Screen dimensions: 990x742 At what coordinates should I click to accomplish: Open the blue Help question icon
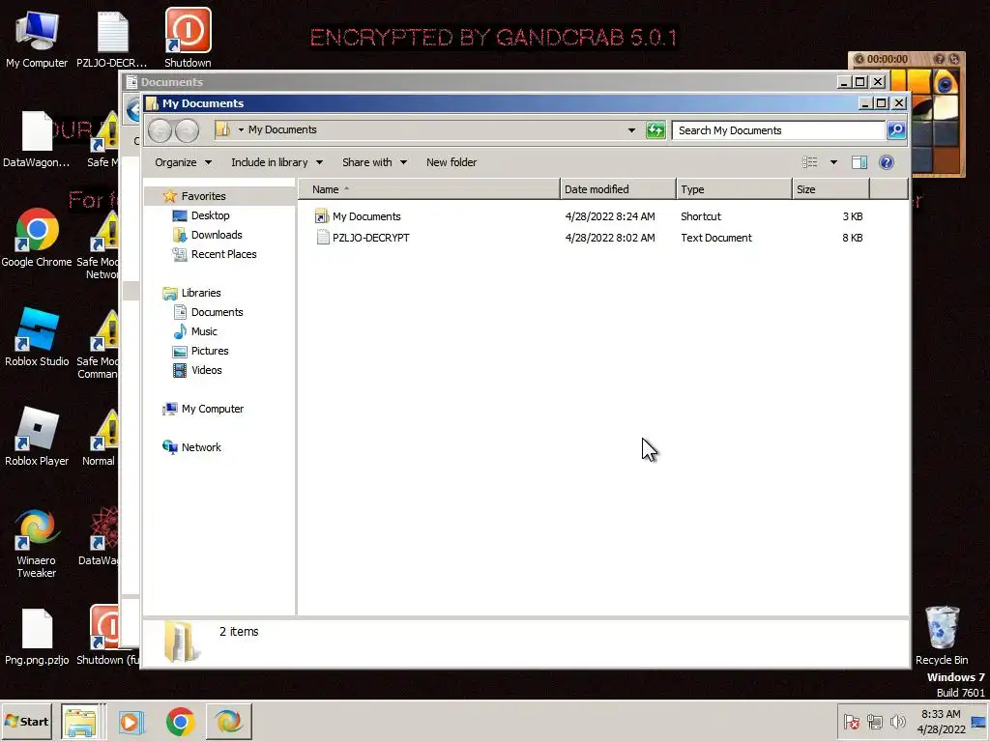pyautogui.click(x=887, y=162)
